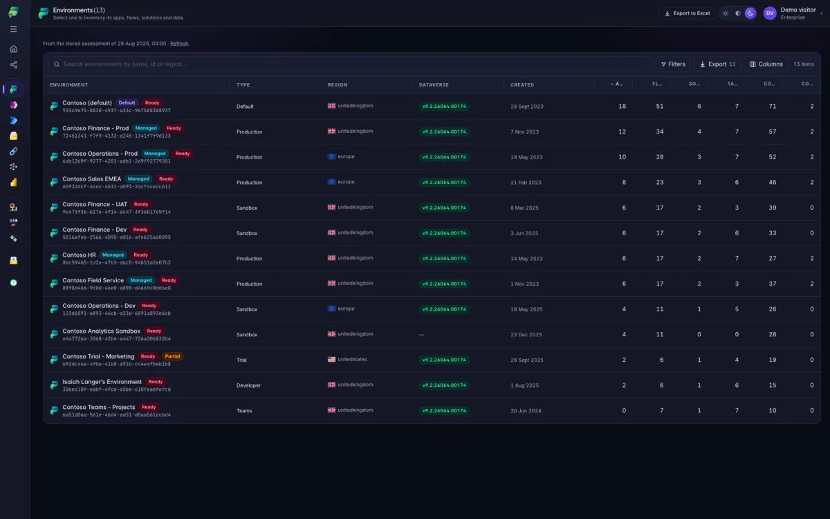Click created date 21 Feb 2023
Image resolution: width=830 pixels, height=519 pixels.
[x=526, y=183]
